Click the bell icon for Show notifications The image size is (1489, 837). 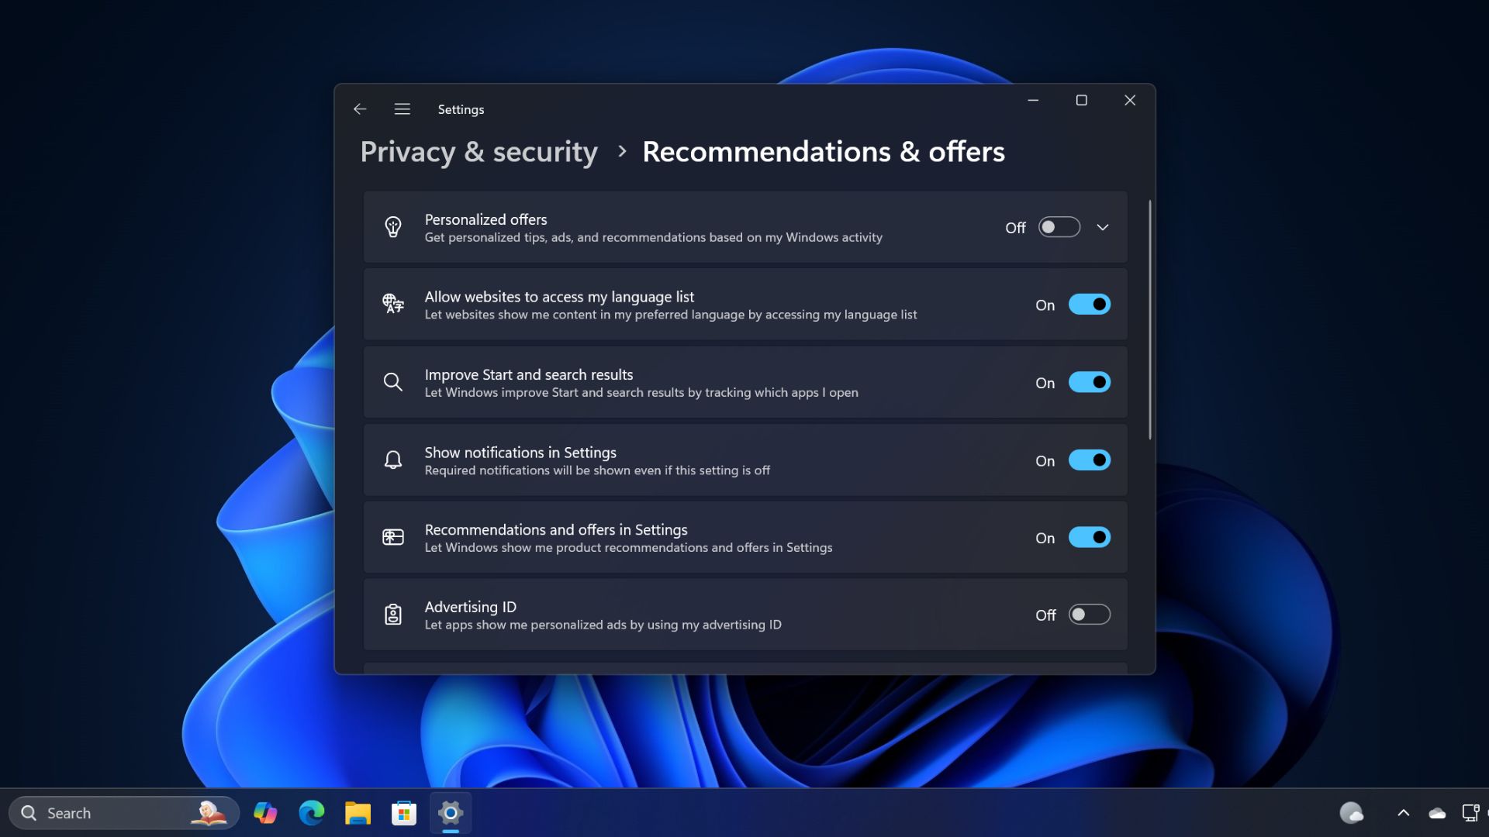coord(393,460)
